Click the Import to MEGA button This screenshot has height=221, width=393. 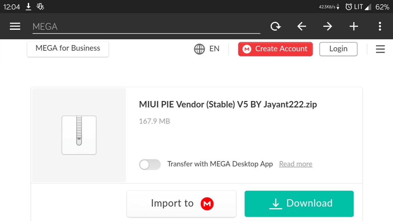pos(181,204)
